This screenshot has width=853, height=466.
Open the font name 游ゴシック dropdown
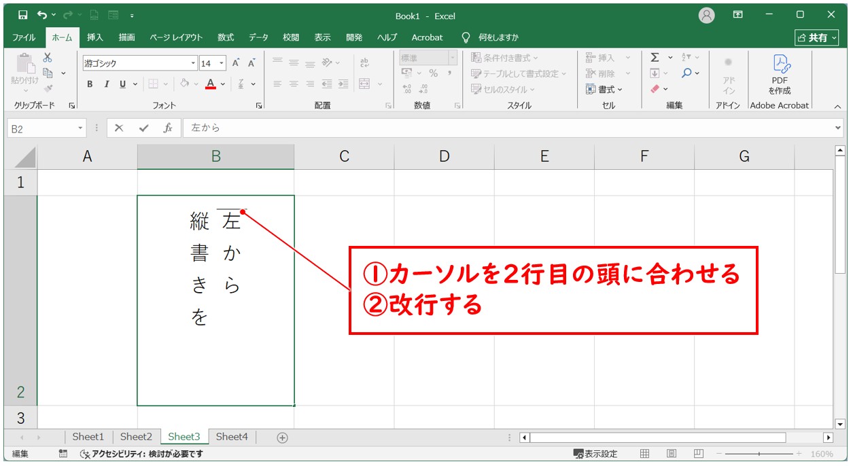pos(193,63)
